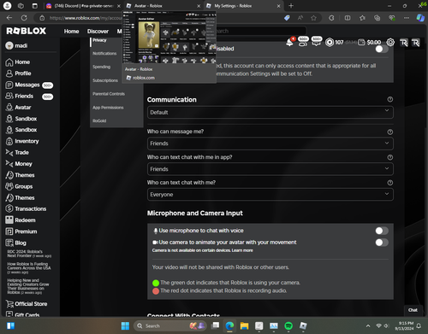Open Official Store in the sidebar
This screenshot has height=334, width=428.
coord(27,304)
